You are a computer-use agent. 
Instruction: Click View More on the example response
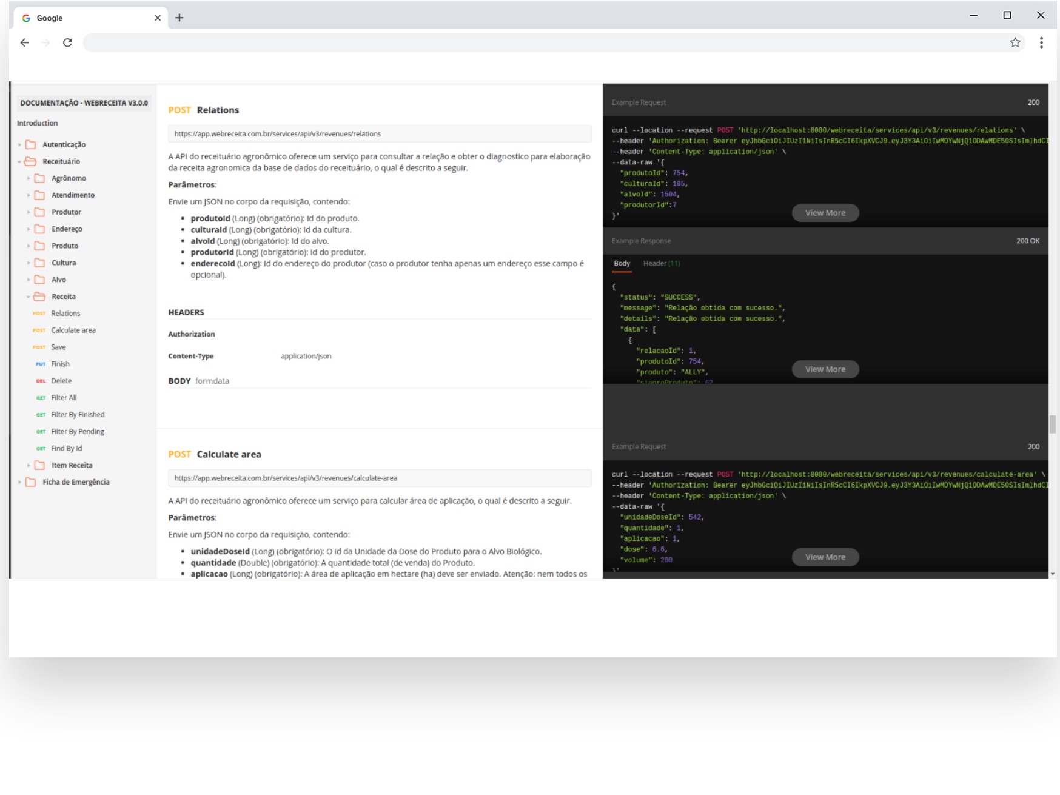(x=825, y=369)
